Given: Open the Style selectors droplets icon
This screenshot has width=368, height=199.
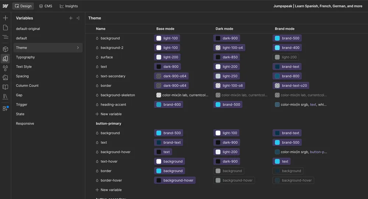Looking at the screenshot, I should (6, 68).
